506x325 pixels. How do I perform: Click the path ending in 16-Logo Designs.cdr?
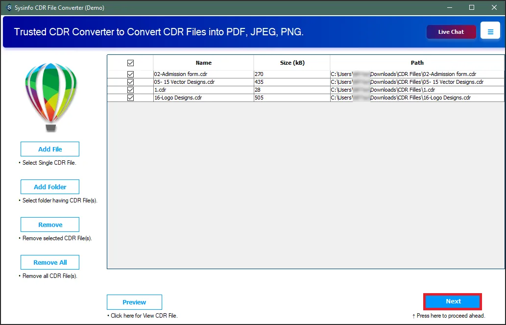pyautogui.click(x=417, y=98)
